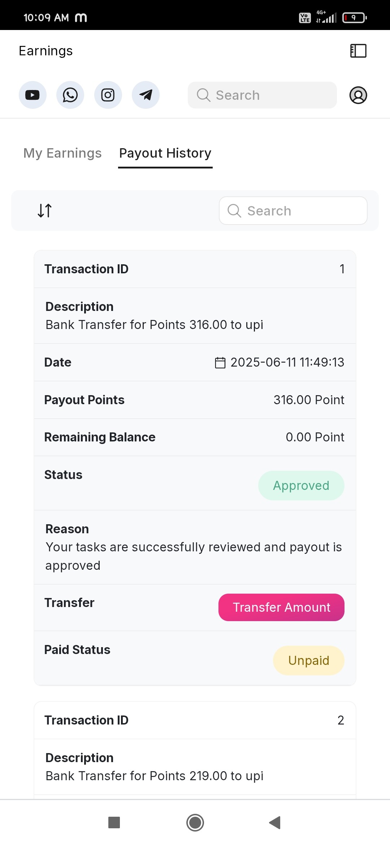Image resolution: width=390 pixels, height=846 pixels.
Task: Click the Approved status badge
Action: click(x=301, y=486)
